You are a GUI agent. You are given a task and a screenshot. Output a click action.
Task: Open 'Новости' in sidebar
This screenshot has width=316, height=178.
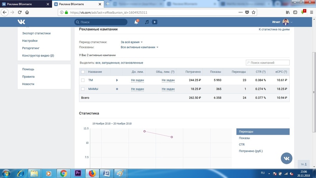pyautogui.click(x=28, y=84)
